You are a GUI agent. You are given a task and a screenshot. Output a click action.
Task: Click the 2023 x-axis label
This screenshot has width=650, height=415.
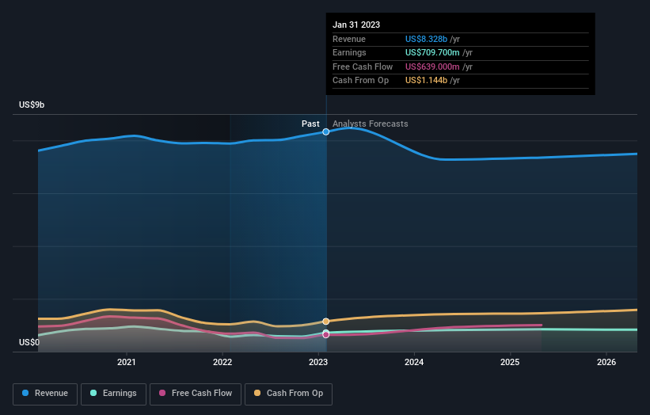[318, 362]
